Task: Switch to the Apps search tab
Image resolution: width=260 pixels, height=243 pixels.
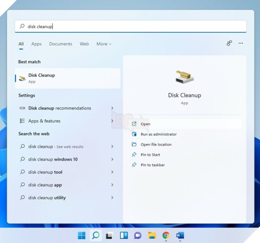Action: point(36,44)
